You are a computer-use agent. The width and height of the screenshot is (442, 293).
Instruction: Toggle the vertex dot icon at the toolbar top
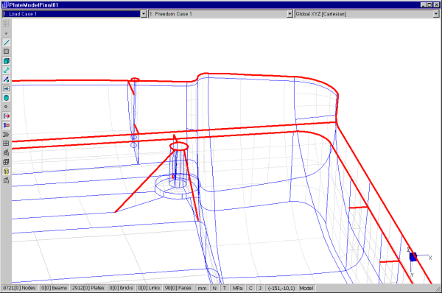[6, 33]
